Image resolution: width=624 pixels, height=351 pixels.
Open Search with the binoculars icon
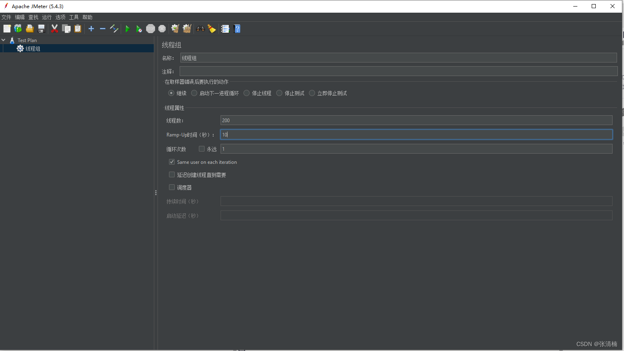coord(200,29)
